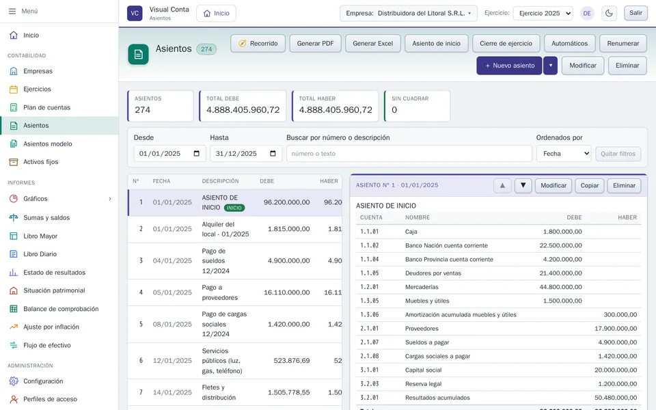This screenshot has width=656, height=410.
Task: Click the Flujo de efectivo icon
Action: pyautogui.click(x=14, y=345)
